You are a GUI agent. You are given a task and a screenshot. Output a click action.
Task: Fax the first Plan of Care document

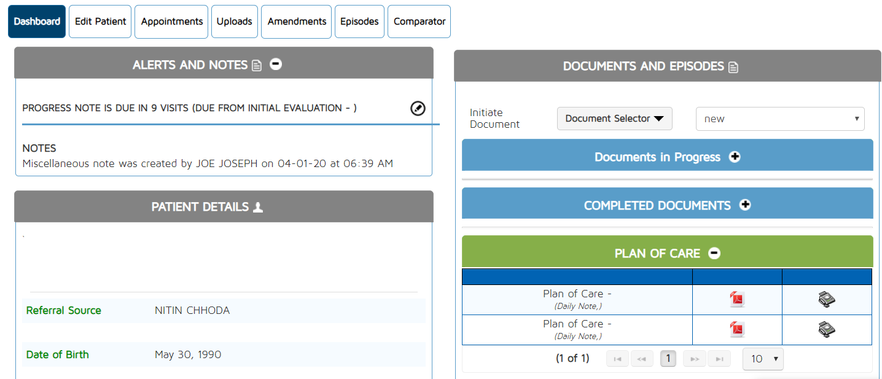pyautogui.click(x=827, y=300)
